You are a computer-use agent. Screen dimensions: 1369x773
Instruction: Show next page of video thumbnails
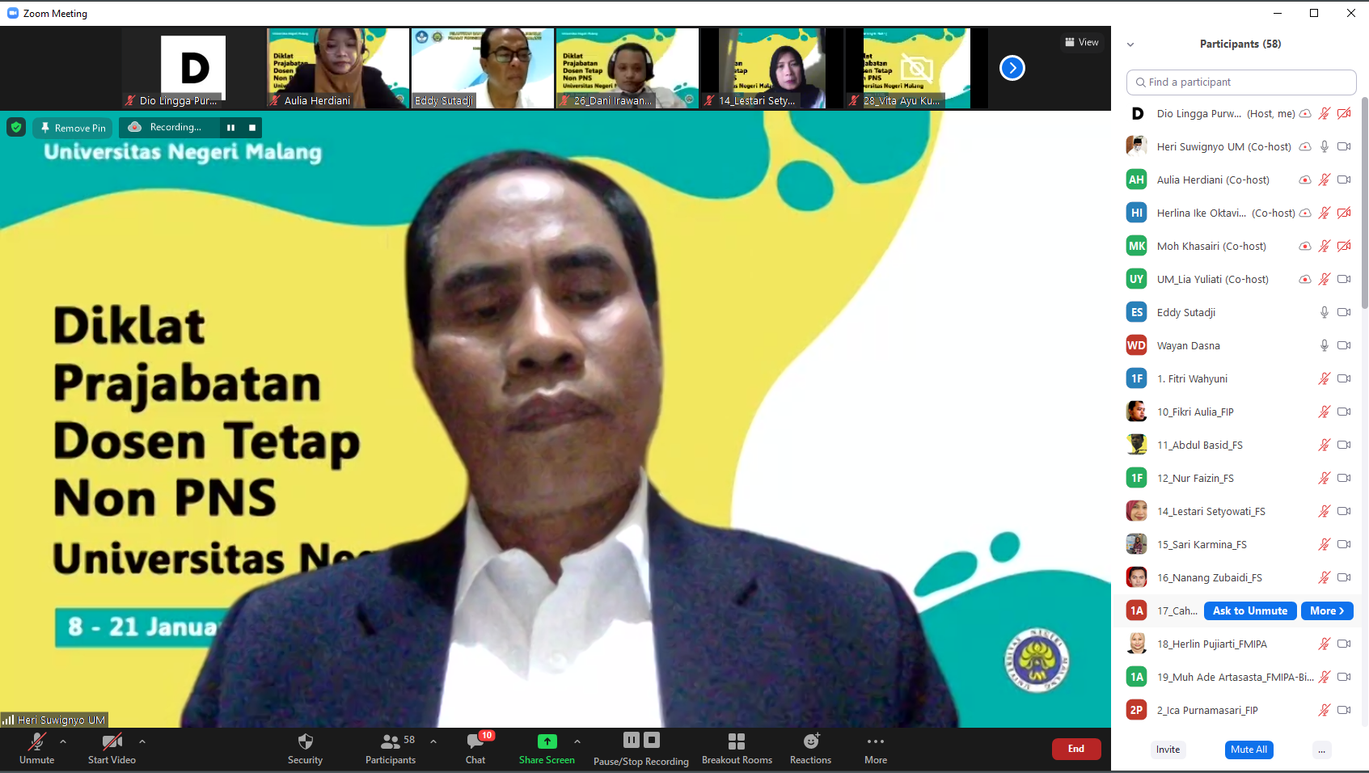[1012, 68]
